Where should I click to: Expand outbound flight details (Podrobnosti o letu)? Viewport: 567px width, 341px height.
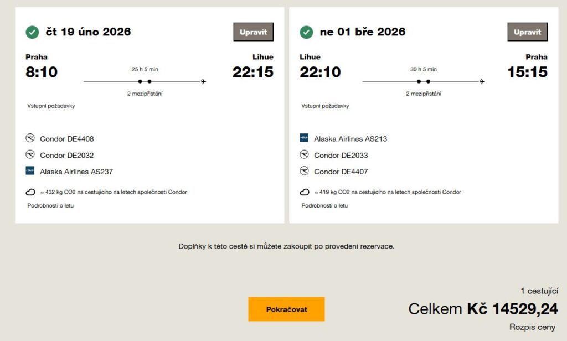pyautogui.click(x=50, y=206)
